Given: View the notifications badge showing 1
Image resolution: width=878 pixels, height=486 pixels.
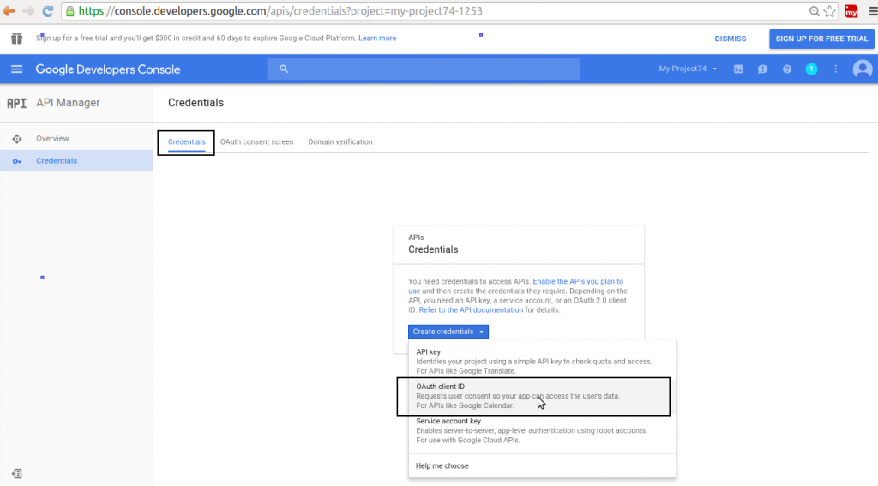Looking at the screenshot, I should pos(811,69).
